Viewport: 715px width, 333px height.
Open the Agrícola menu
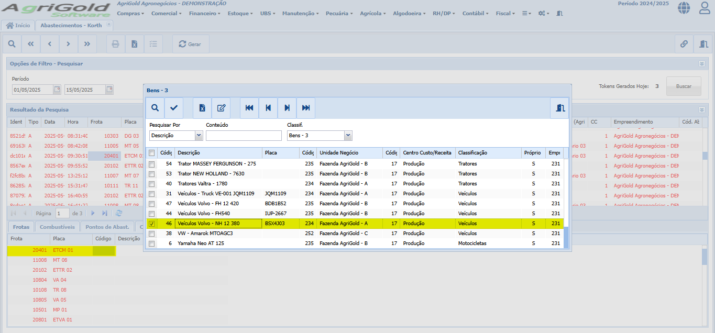tap(373, 14)
